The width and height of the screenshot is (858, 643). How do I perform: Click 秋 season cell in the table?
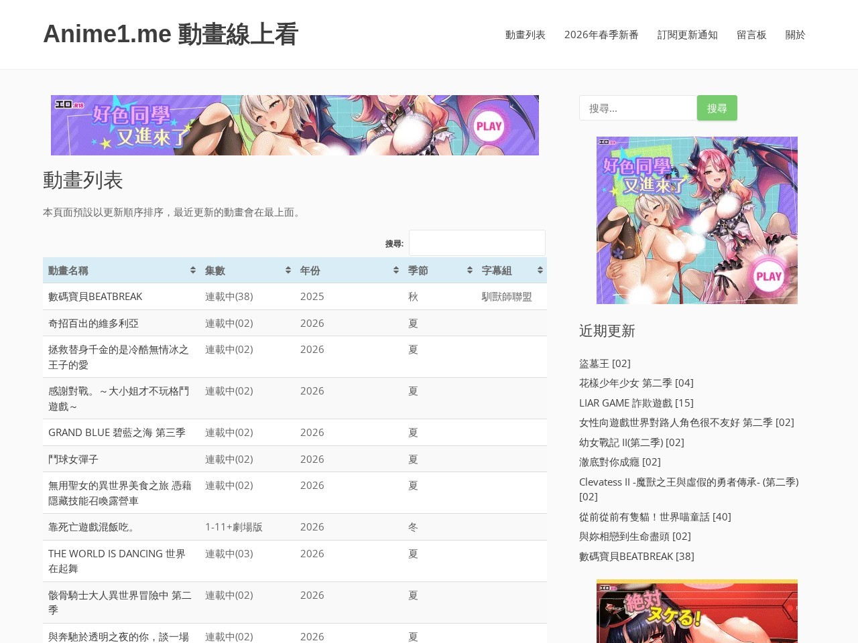pos(413,297)
